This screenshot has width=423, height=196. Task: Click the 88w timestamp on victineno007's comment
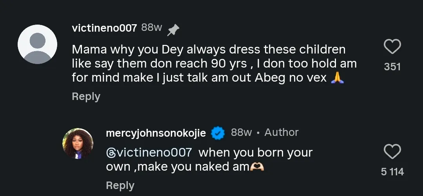[151, 28]
